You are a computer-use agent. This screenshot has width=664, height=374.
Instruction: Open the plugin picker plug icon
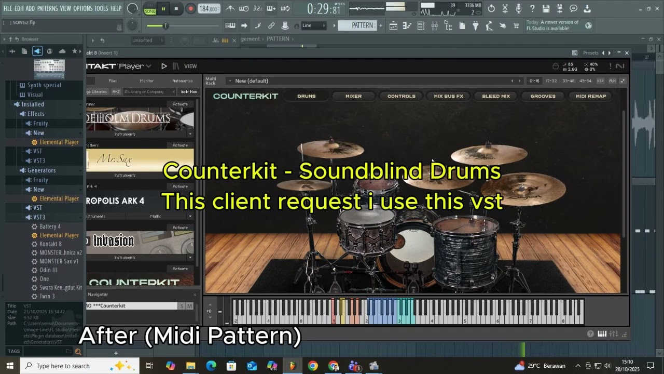(x=475, y=25)
